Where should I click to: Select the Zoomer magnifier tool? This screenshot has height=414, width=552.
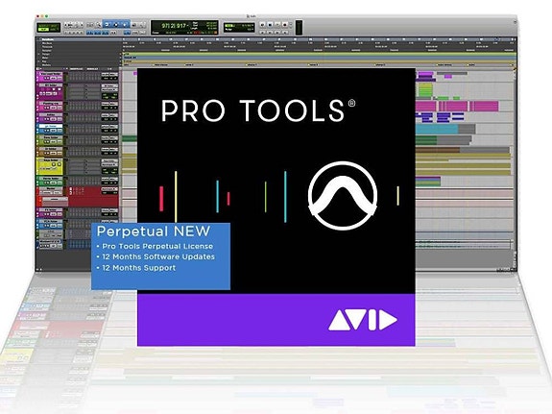pyautogui.click(x=98, y=25)
